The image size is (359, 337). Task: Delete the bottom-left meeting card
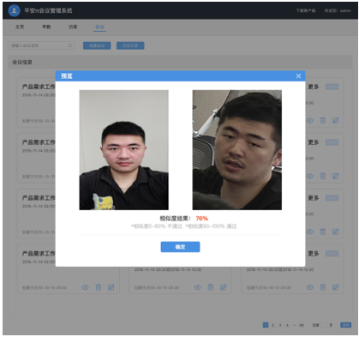[99, 287]
